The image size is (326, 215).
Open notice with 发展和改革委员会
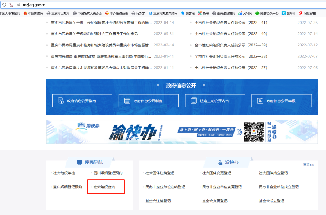101,68
